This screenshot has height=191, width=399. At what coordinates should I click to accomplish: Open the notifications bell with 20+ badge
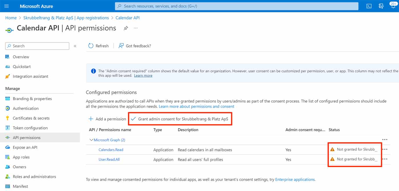[x=393, y=6]
